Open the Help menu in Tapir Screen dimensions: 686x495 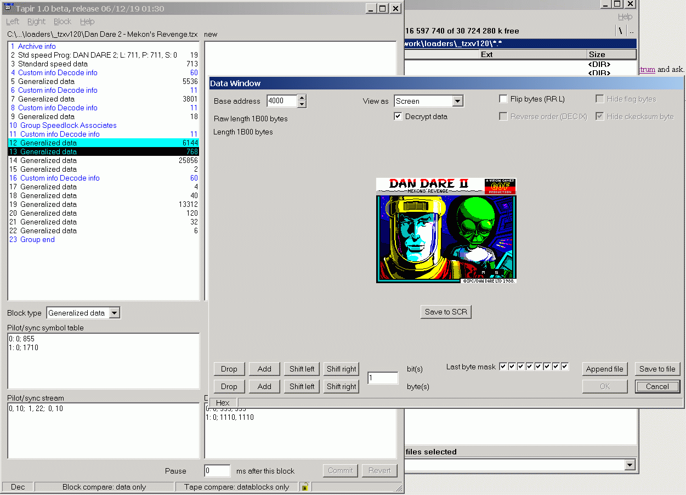point(87,21)
